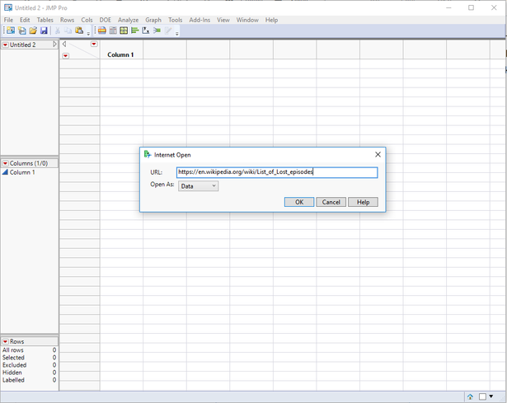Click Help in the Internet Open dialog
Image resolution: width=507 pixels, height=403 pixels.
363,202
